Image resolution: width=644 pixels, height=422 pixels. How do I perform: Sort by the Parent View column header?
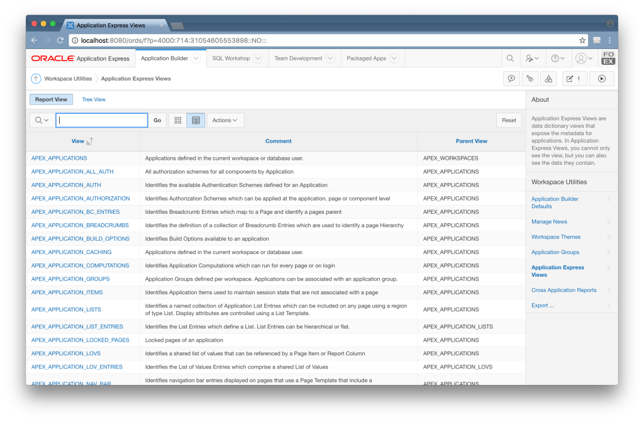(472, 141)
